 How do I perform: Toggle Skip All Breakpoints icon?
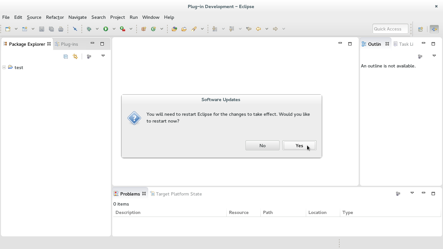(75, 29)
